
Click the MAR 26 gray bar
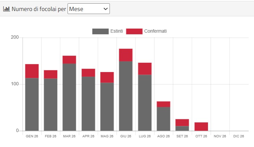[x=69, y=97]
